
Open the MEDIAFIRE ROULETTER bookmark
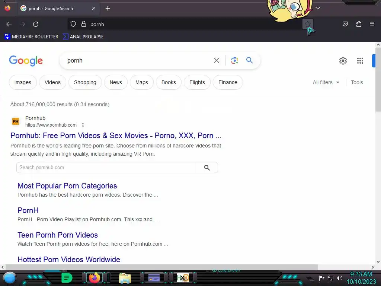31,37
